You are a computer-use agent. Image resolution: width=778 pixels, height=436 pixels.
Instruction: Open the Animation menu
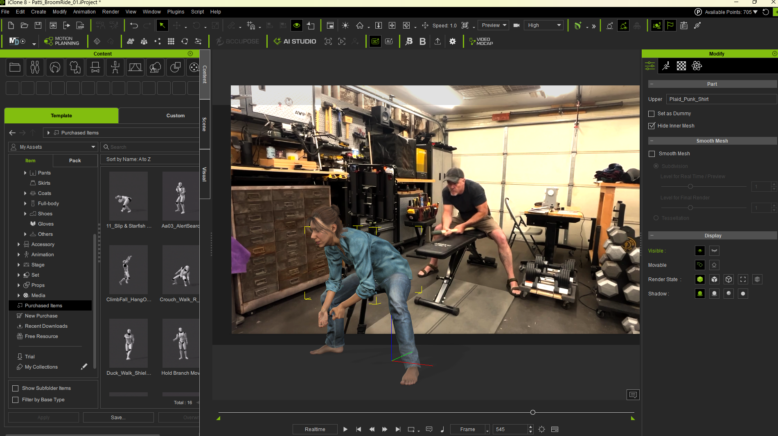pyautogui.click(x=84, y=12)
